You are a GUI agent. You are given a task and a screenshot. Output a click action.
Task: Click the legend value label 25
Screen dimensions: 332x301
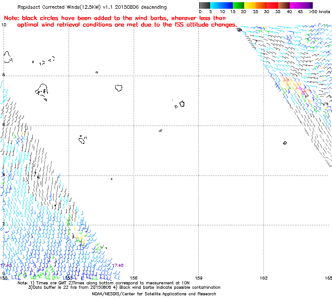(256, 12)
